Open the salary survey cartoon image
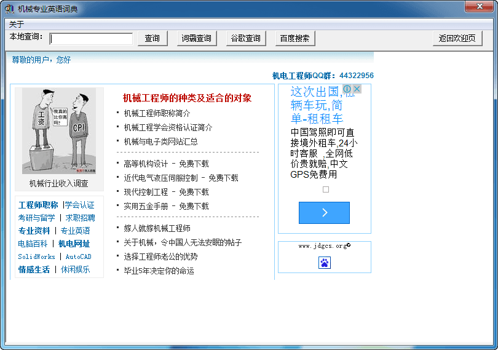Screen dimensions: 498x350 point(58,130)
